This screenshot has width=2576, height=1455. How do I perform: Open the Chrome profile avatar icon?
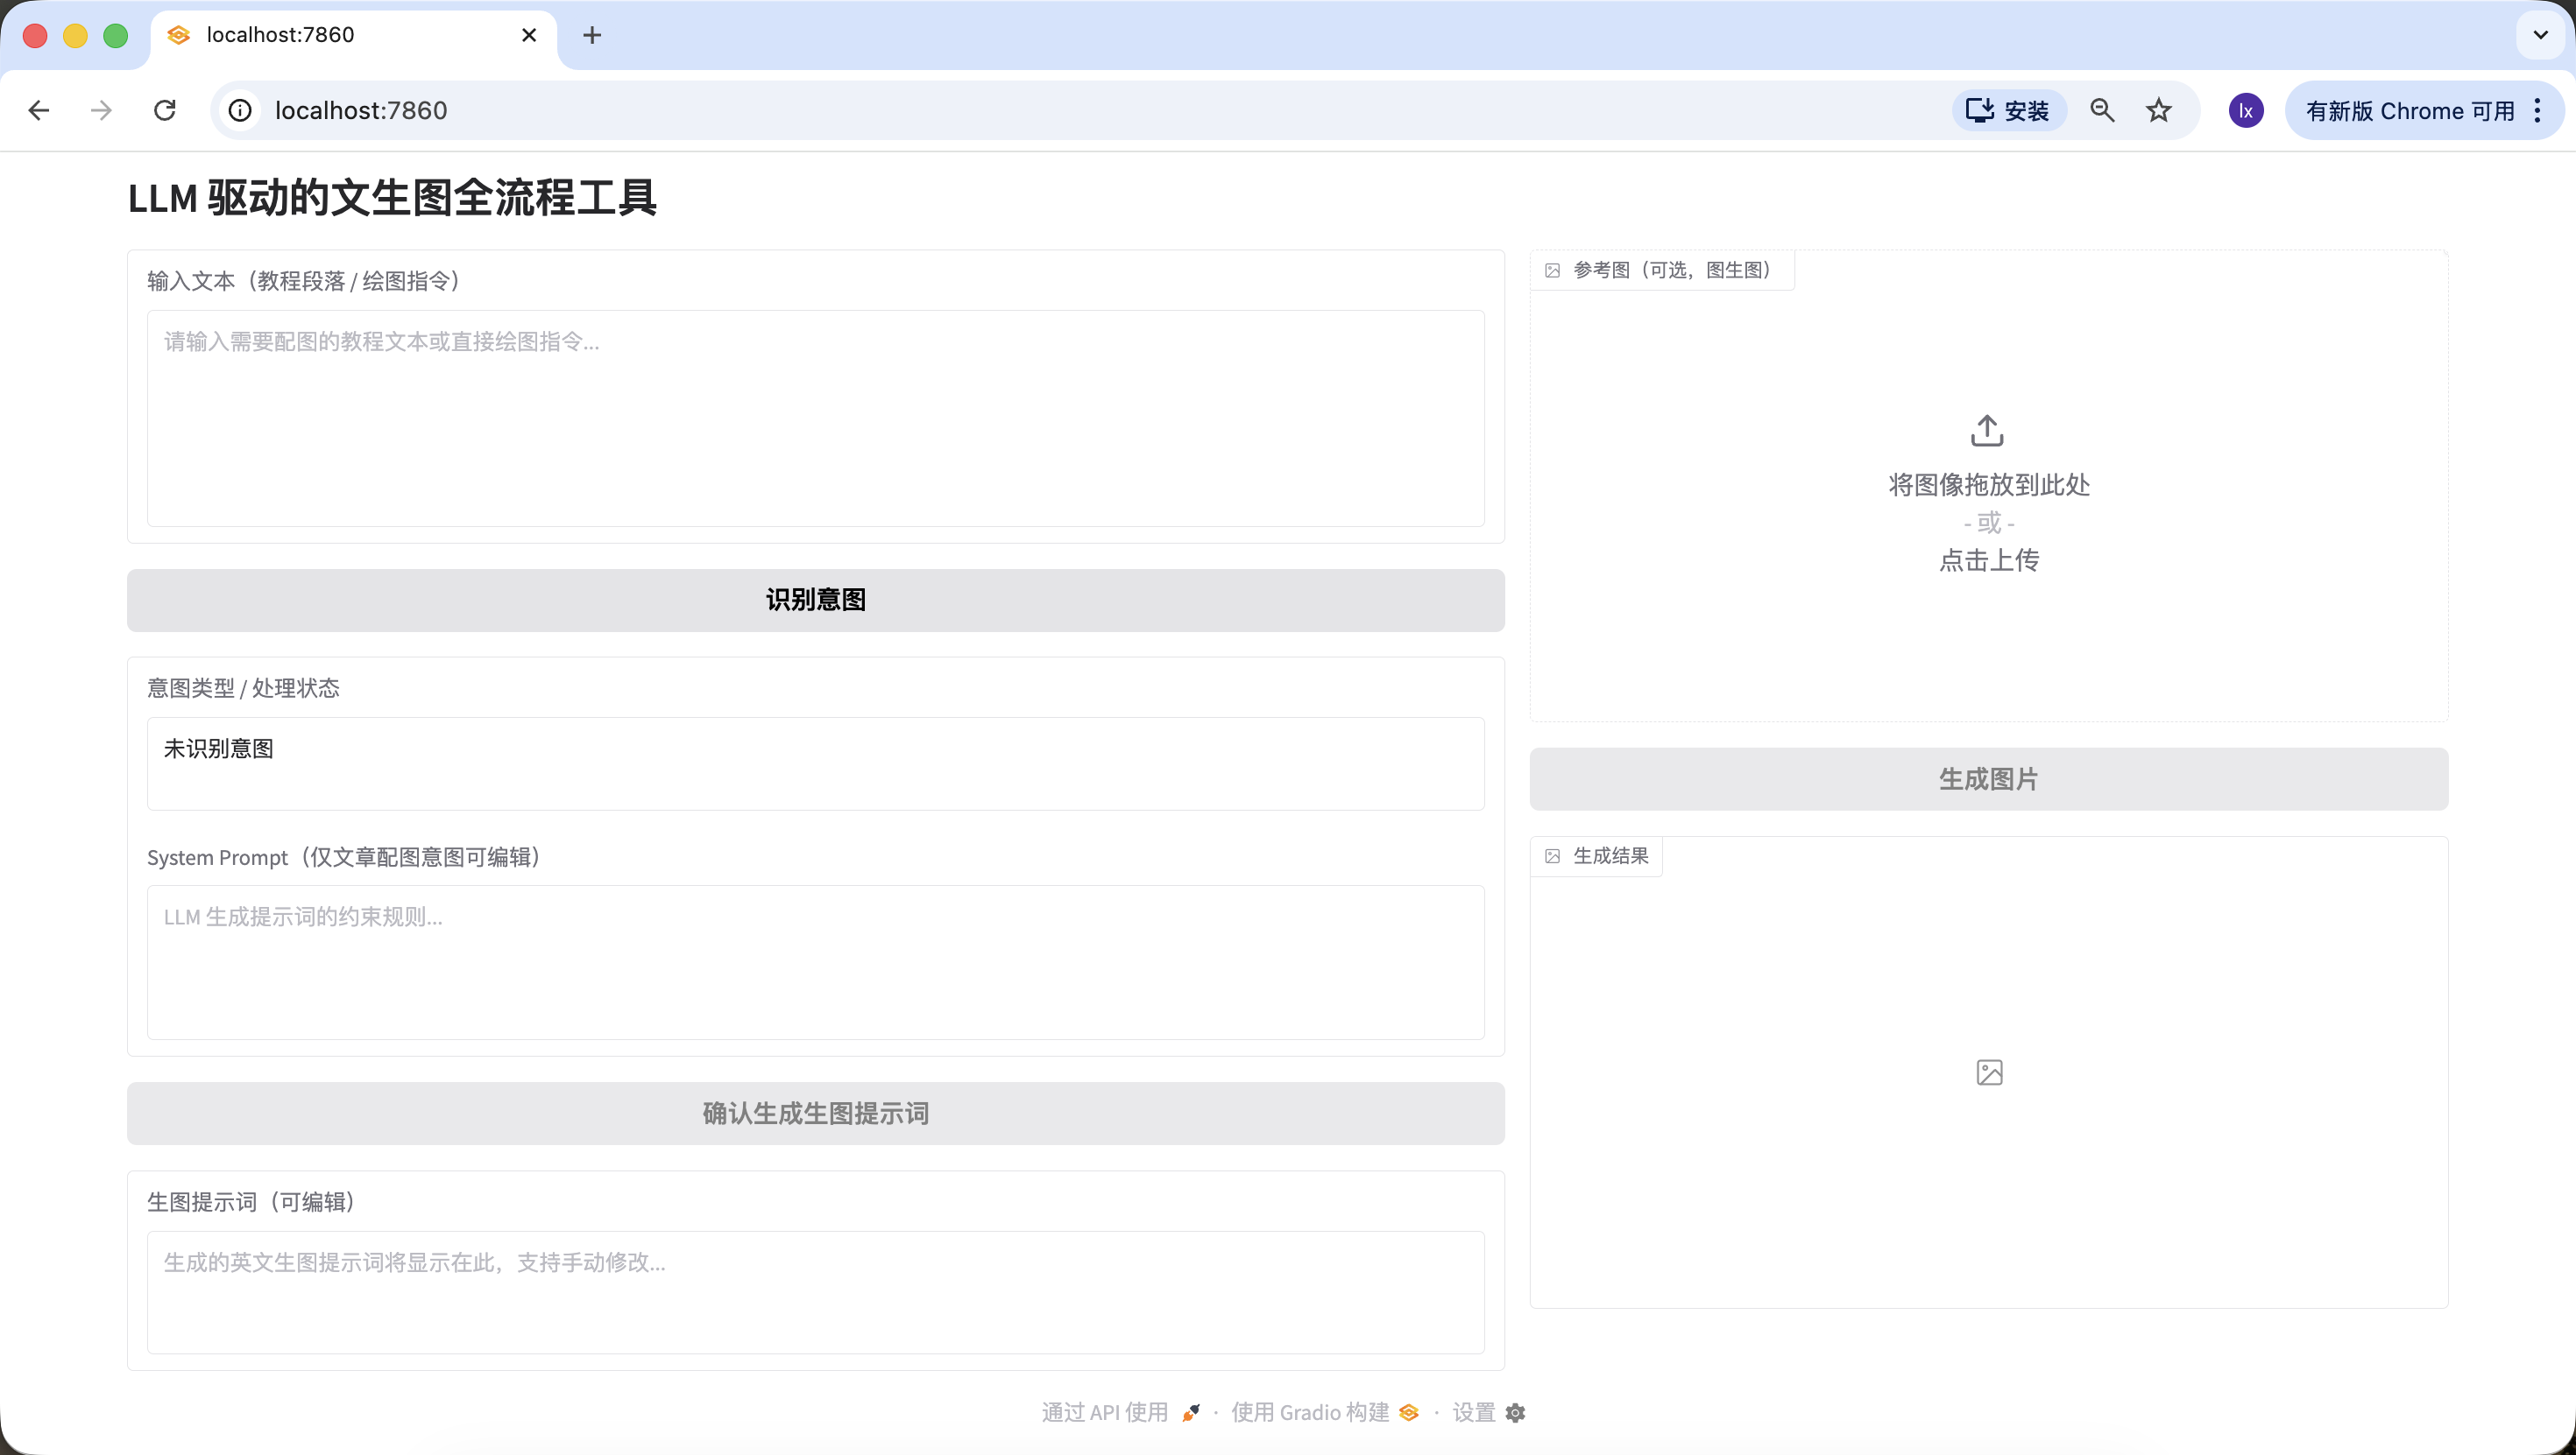point(2245,110)
